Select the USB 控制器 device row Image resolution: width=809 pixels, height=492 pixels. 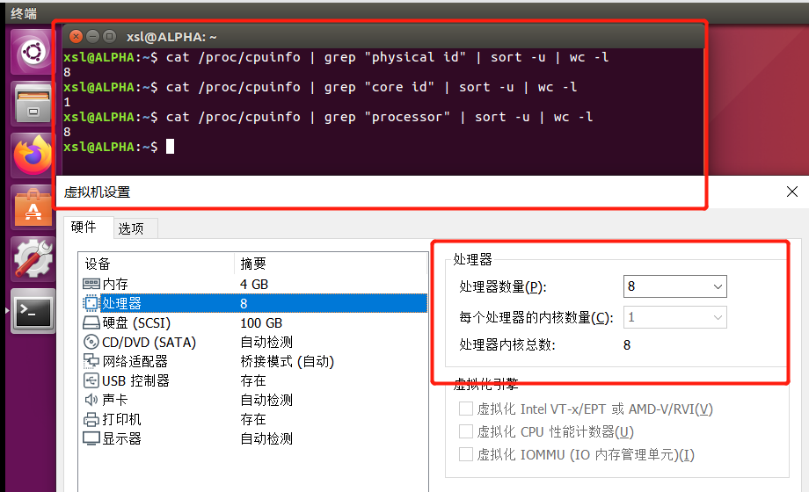[253, 380]
